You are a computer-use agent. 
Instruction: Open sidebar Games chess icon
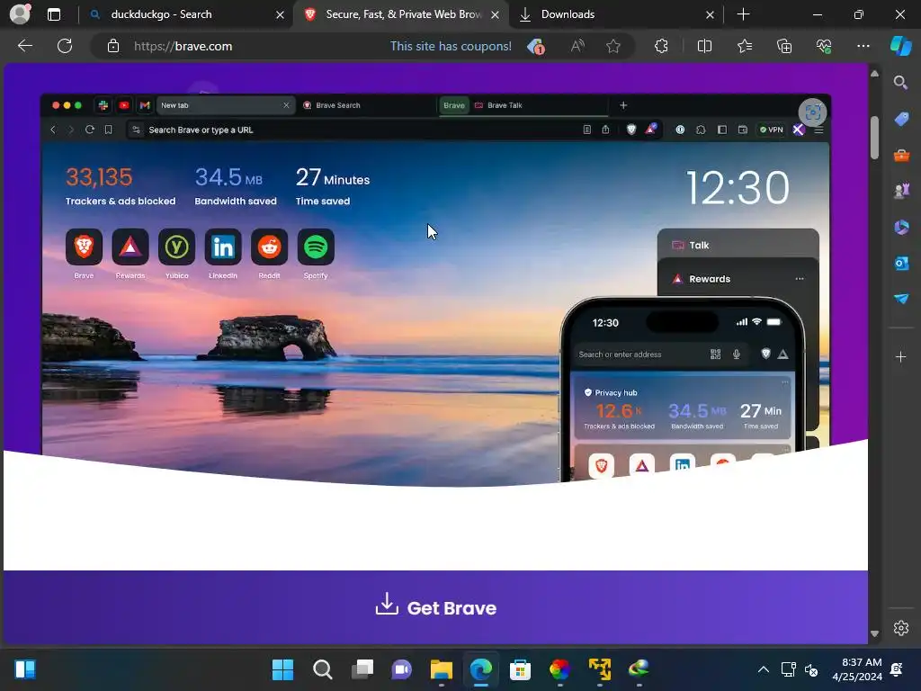(901, 191)
